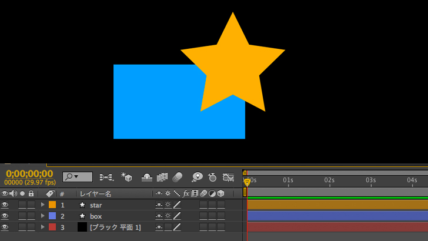Enable the Frame Blending filmstrip icon
The height and width of the screenshot is (241, 428).
[162, 177]
